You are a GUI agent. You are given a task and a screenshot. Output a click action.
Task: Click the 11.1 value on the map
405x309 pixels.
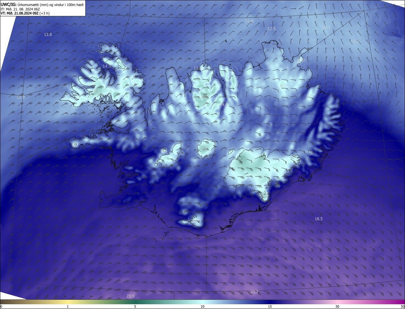point(326,27)
